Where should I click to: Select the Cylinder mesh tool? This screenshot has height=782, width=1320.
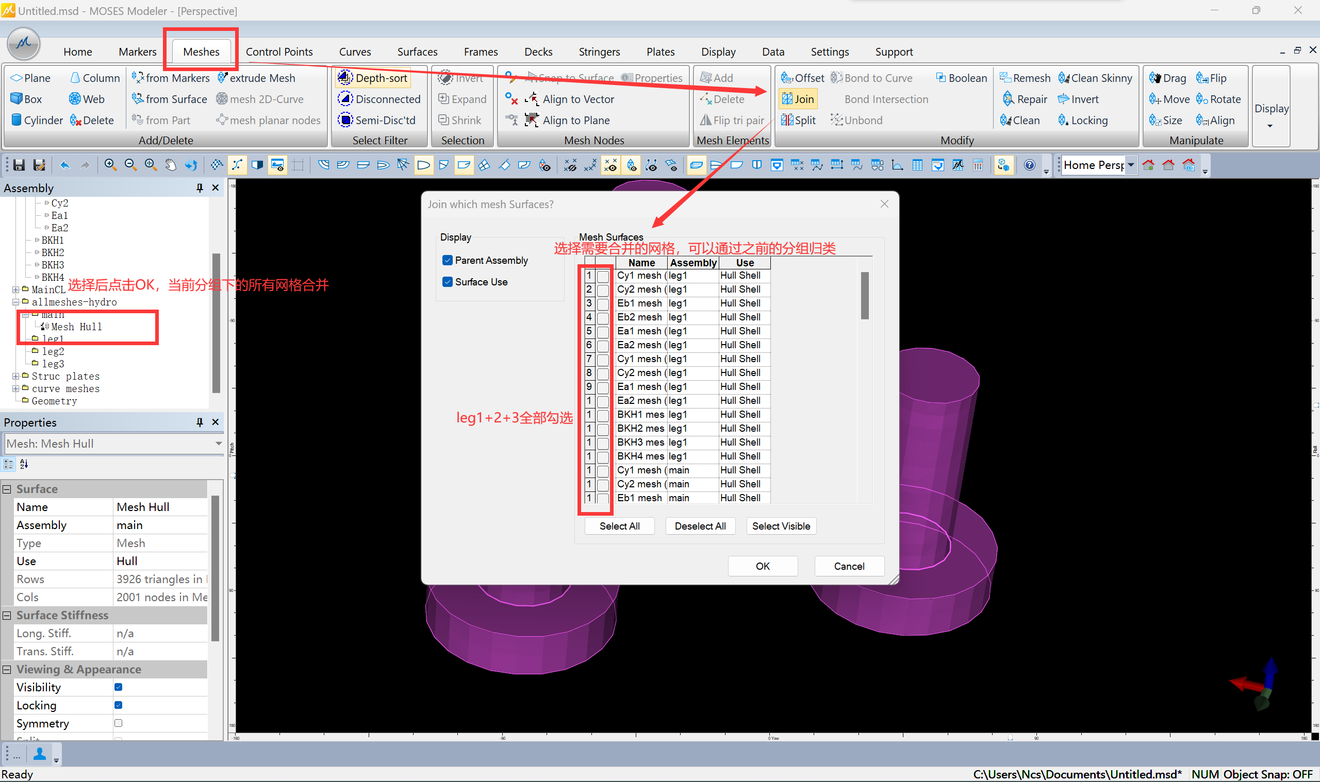click(x=37, y=120)
